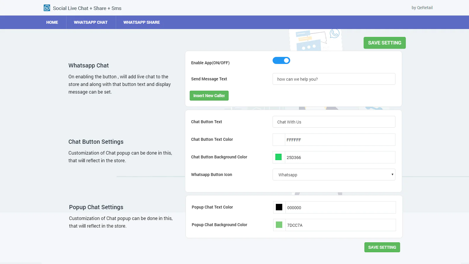469x264 pixels.
Task: Click the black Popup Chat Text Color swatch
Action: tap(279, 207)
